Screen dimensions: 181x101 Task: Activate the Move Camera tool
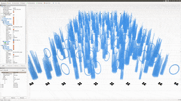(x=16, y=3)
